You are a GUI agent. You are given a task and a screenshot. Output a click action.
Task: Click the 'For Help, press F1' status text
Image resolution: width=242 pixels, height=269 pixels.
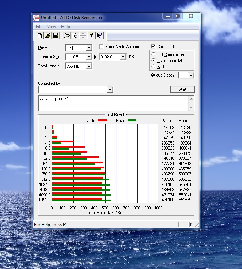pos(50,225)
